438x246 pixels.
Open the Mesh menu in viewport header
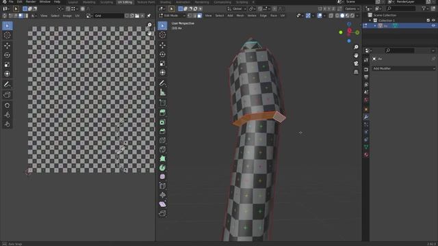pos(240,16)
